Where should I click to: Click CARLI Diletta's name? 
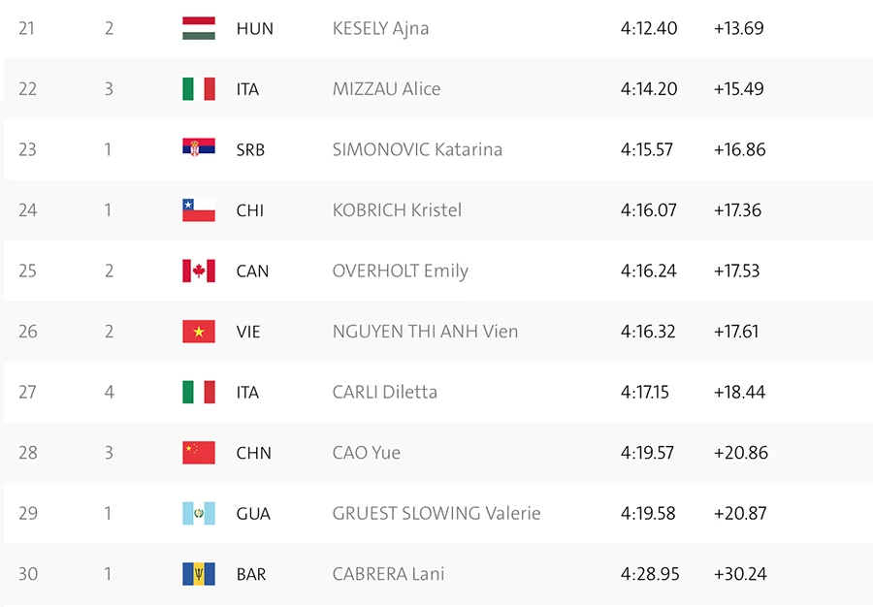384,392
